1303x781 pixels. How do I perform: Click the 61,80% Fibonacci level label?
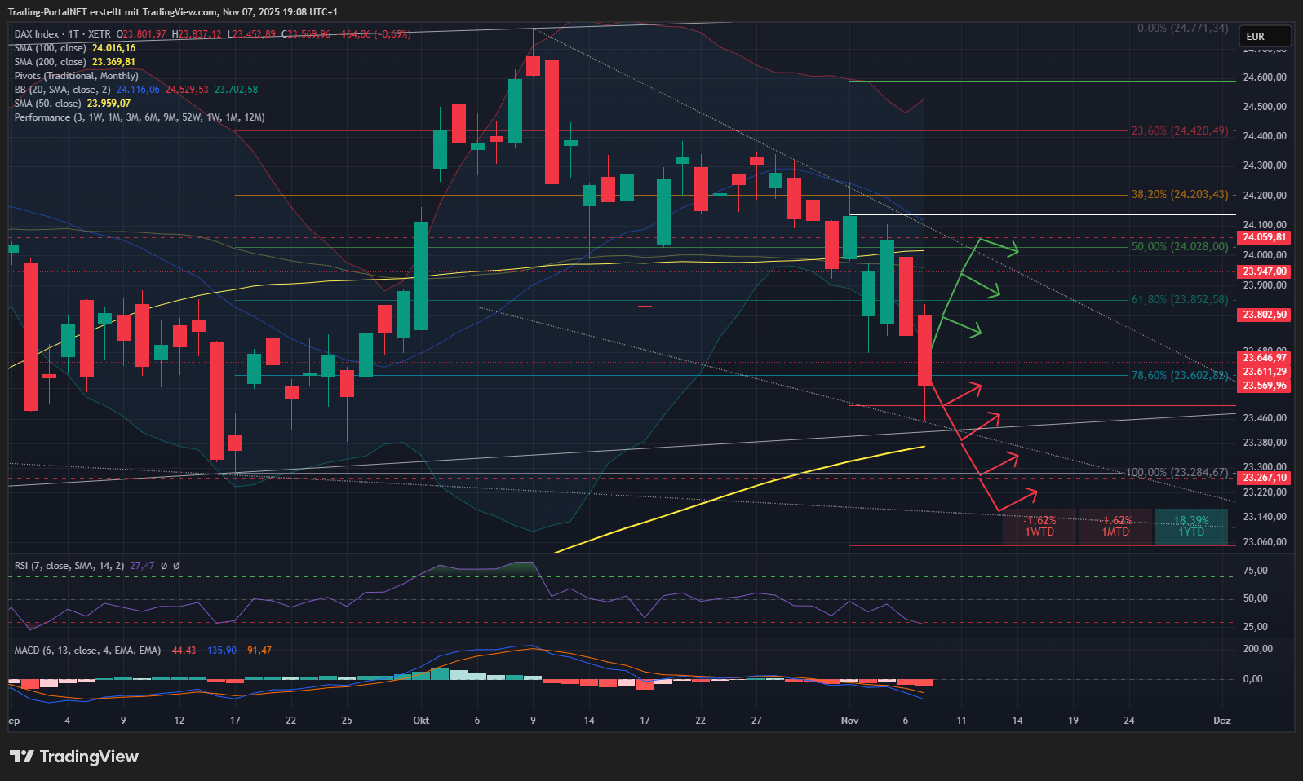coord(1179,300)
